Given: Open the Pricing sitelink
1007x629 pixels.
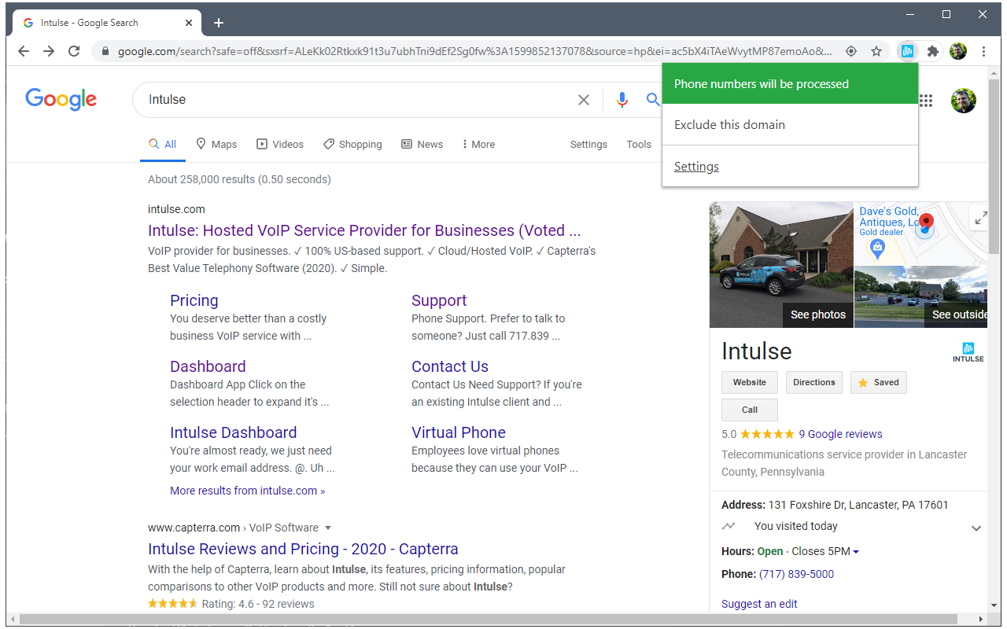Looking at the screenshot, I should tap(194, 300).
